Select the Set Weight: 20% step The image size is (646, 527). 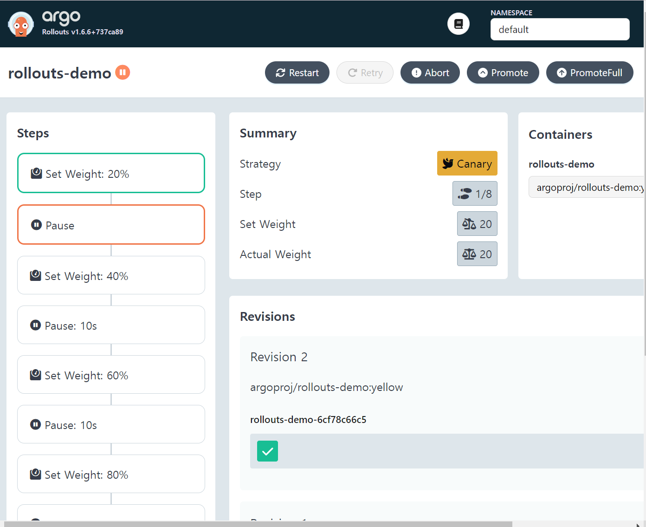point(111,173)
